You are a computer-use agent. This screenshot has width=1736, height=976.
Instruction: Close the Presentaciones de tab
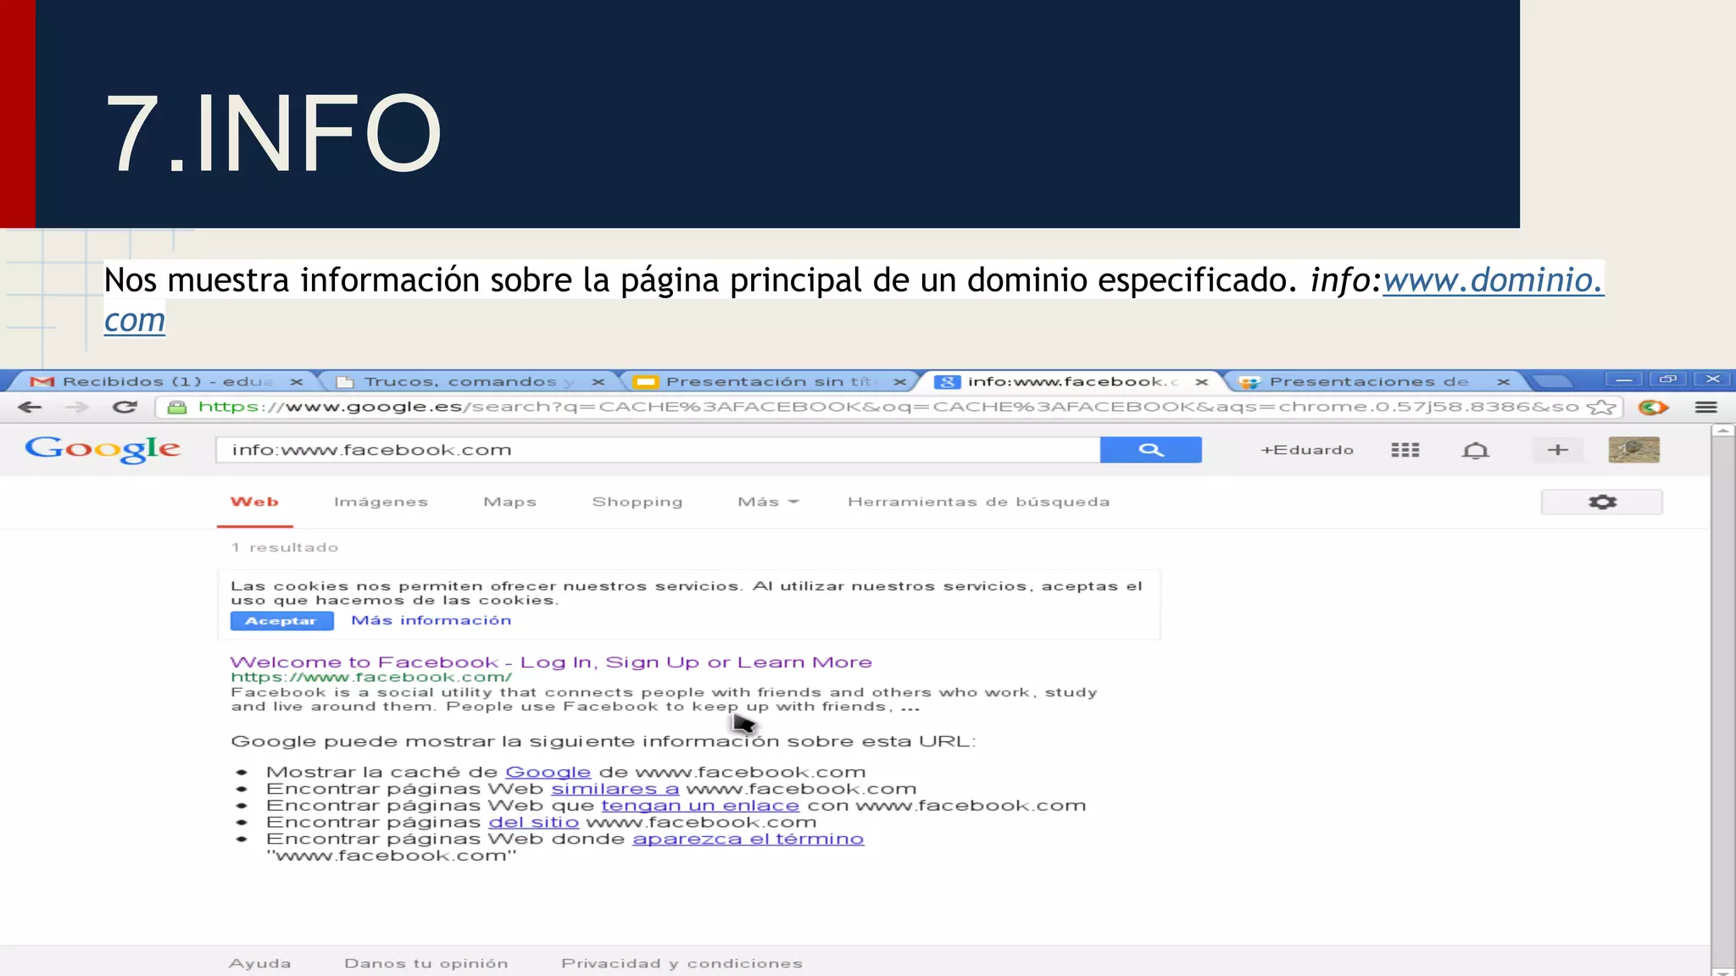[x=1503, y=382]
